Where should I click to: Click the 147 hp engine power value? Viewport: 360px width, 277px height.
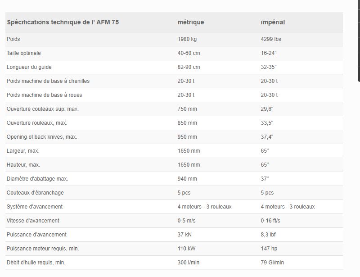pyautogui.click(x=269, y=249)
